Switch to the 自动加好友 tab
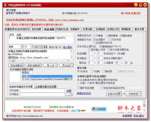The height and width of the screenshot is (122, 151). coord(24,29)
